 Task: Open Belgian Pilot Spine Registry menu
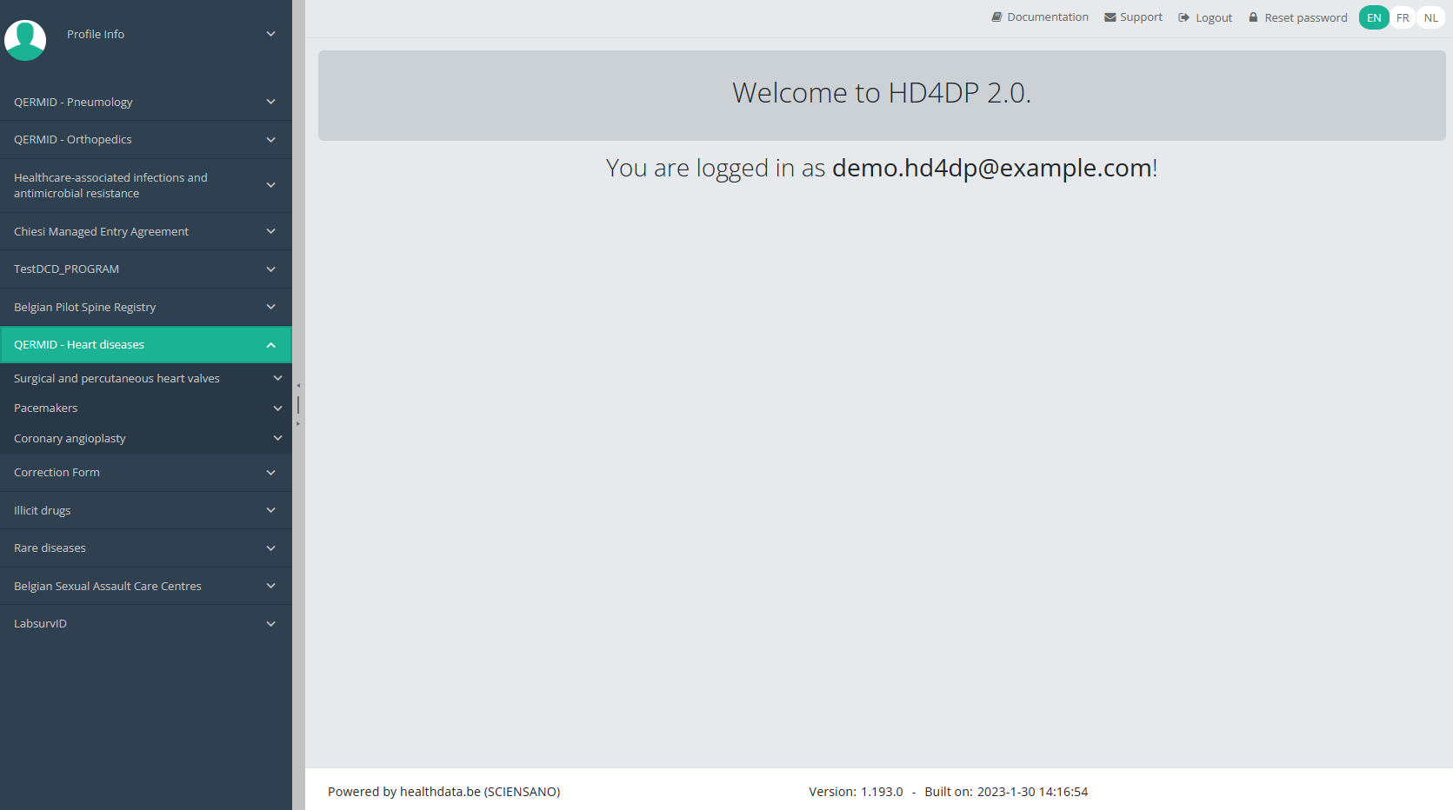coord(85,307)
